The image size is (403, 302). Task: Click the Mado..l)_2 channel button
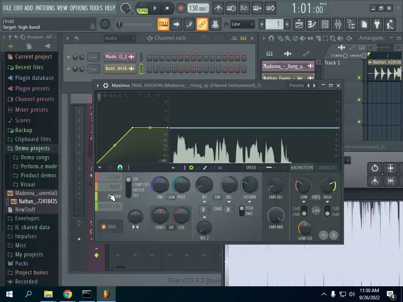(120, 57)
